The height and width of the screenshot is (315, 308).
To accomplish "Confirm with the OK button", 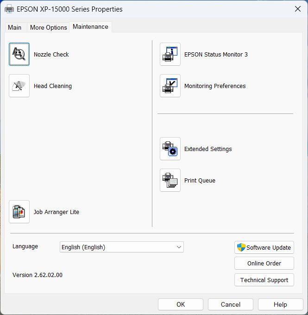I will pyautogui.click(x=181, y=304).
